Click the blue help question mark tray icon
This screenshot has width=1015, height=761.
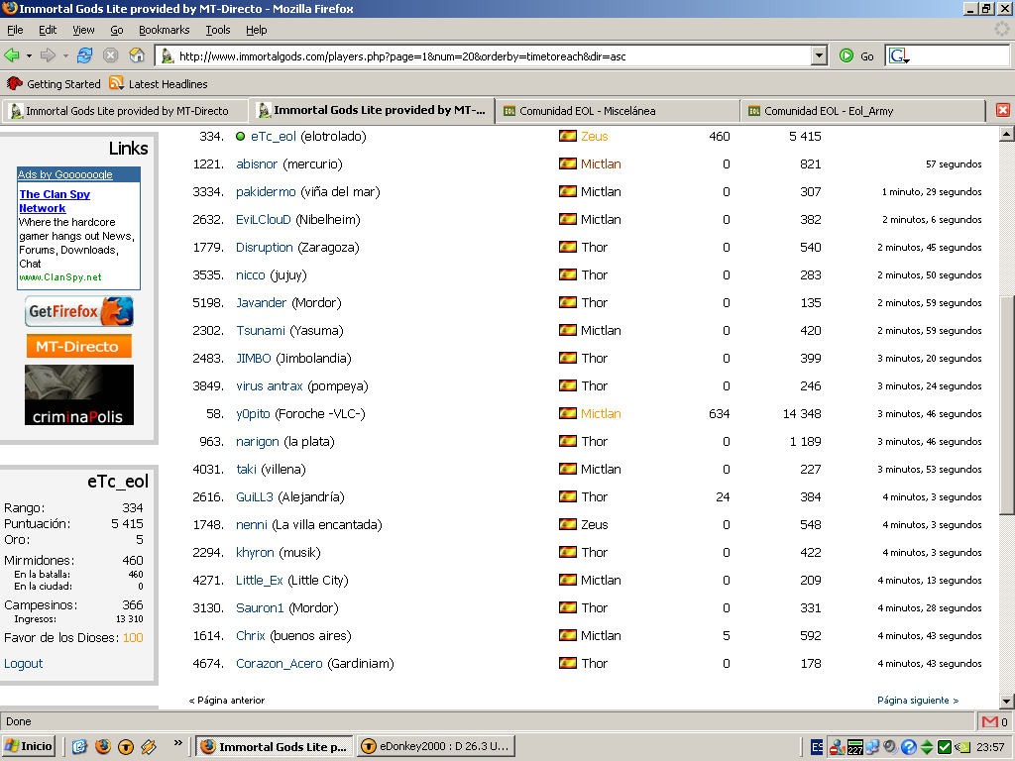pyautogui.click(x=909, y=747)
